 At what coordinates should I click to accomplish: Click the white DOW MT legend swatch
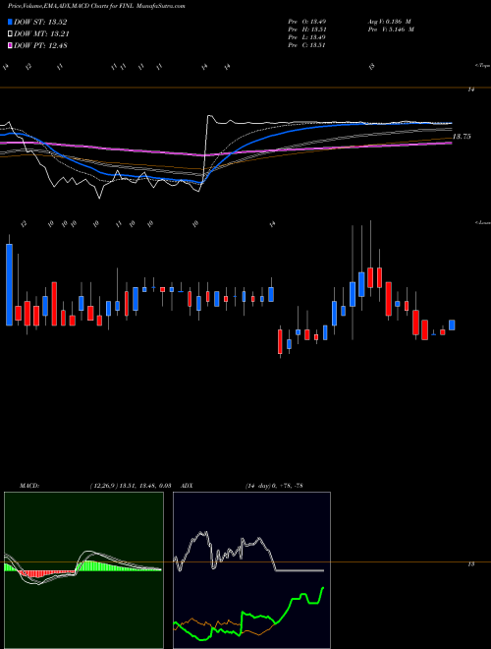[x=11, y=34]
